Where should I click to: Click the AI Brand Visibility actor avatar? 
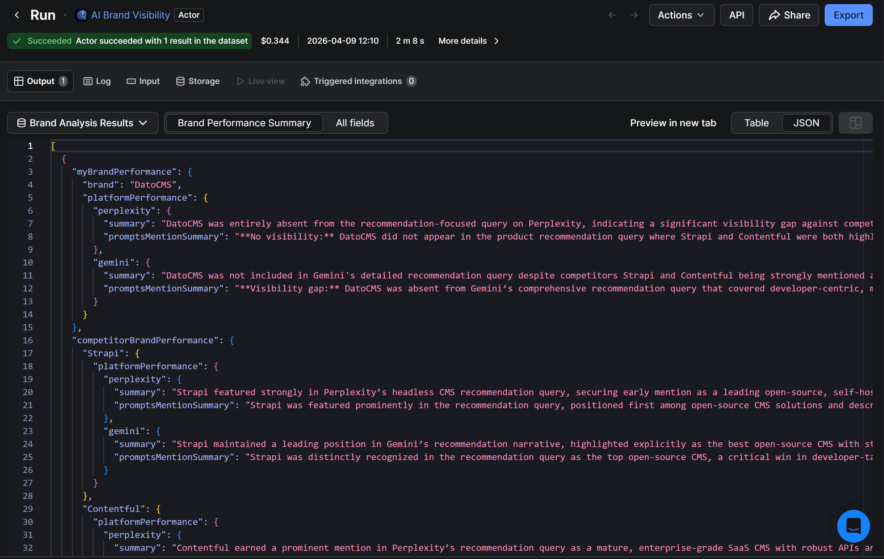(82, 15)
